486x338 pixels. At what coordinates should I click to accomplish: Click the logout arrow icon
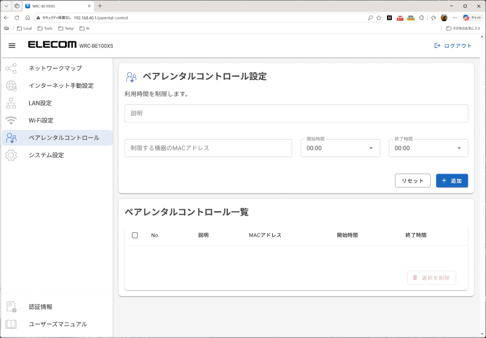coord(437,46)
